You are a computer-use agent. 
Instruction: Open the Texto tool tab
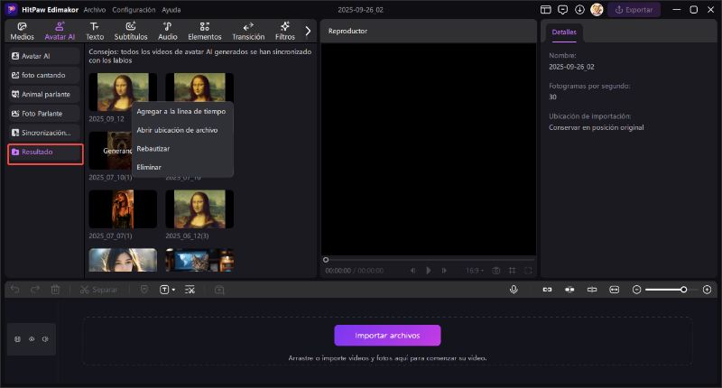click(95, 32)
